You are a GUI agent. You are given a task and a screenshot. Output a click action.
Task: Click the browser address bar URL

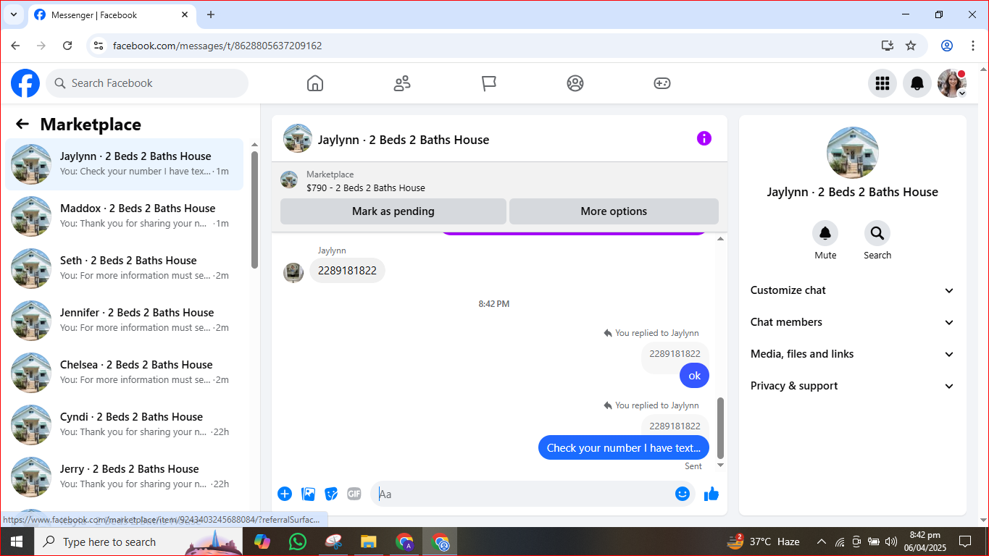click(217, 46)
